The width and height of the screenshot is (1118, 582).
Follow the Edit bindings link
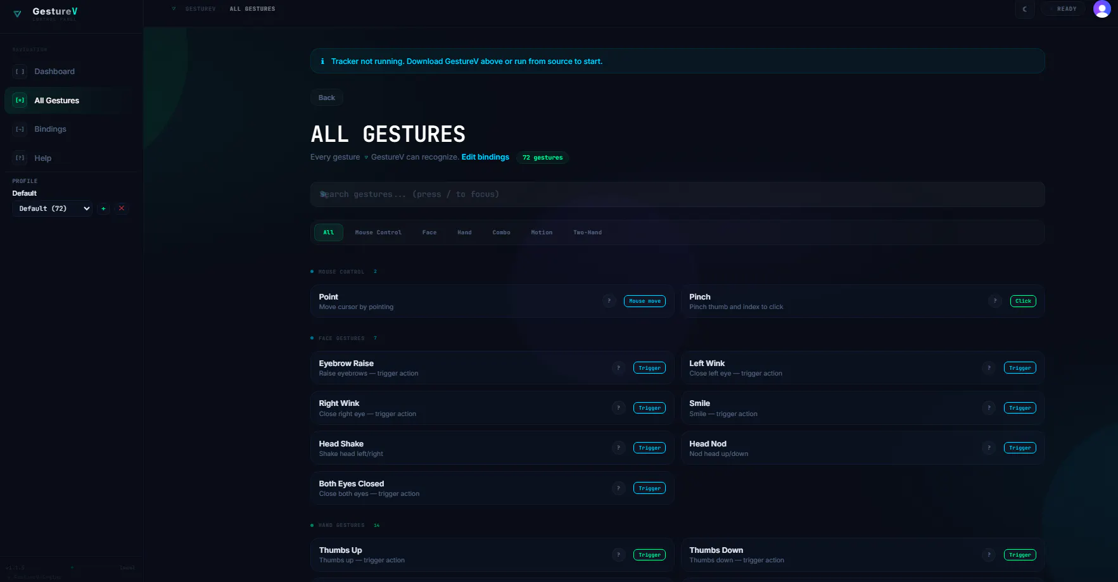485,157
